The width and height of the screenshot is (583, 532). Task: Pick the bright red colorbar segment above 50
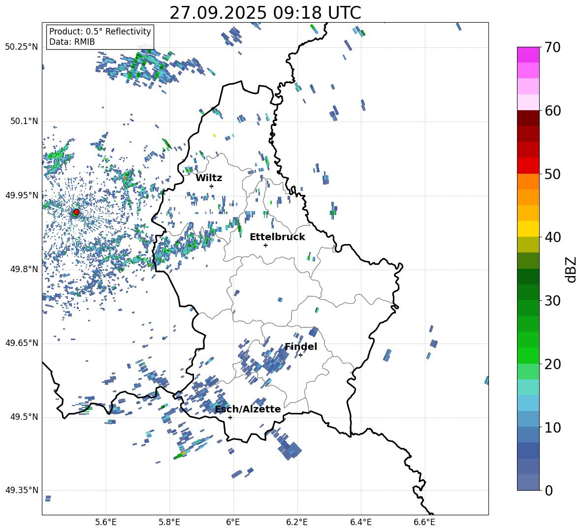(528, 165)
